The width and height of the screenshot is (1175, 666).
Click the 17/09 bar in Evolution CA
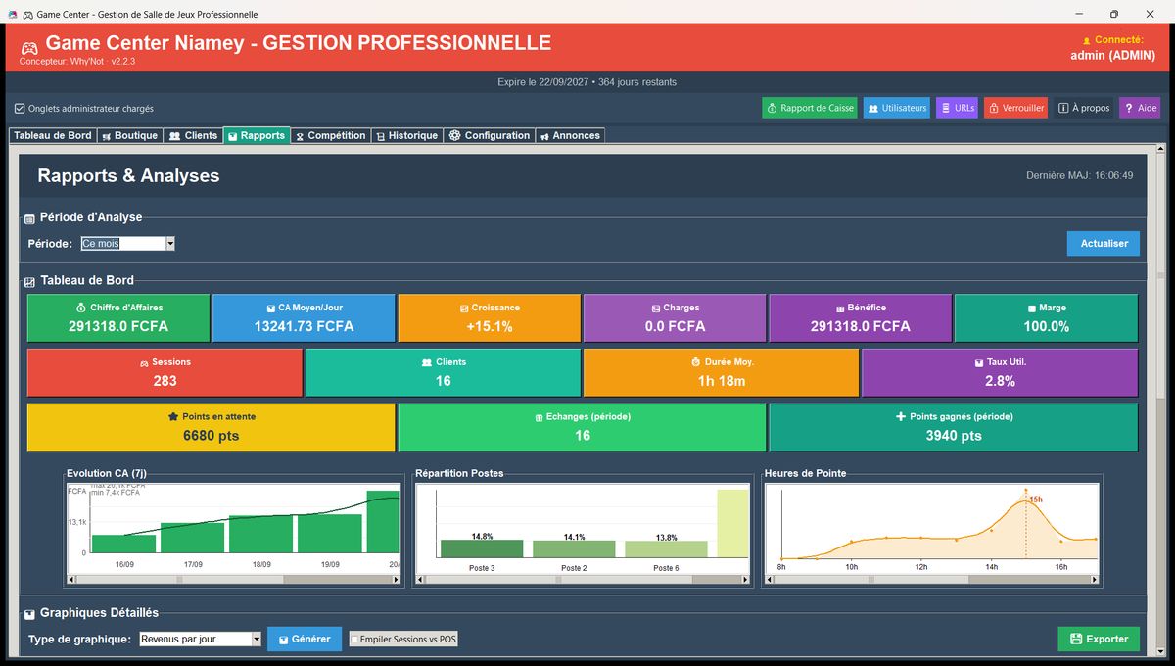[193, 538]
